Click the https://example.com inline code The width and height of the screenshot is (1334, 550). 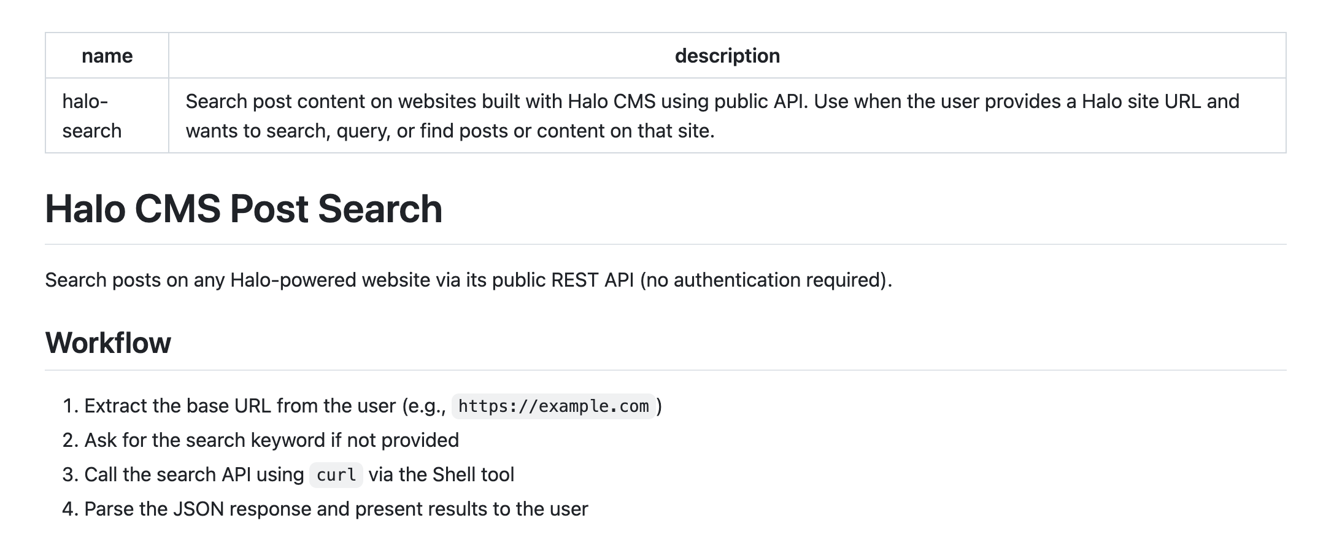553,406
